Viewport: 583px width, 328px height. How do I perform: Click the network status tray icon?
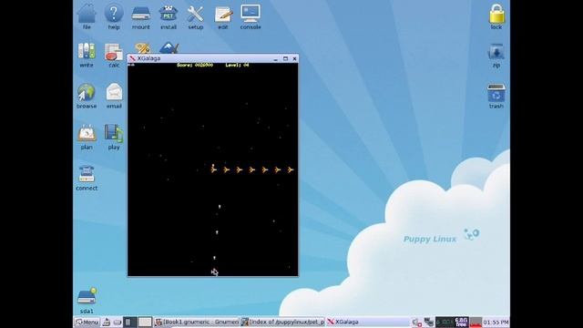(x=417, y=322)
